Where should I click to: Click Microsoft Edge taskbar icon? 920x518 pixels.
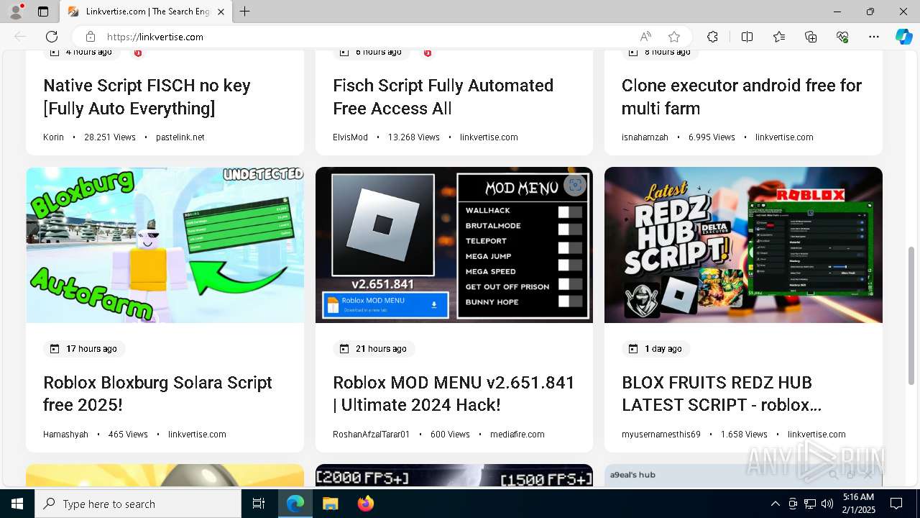coord(295,504)
